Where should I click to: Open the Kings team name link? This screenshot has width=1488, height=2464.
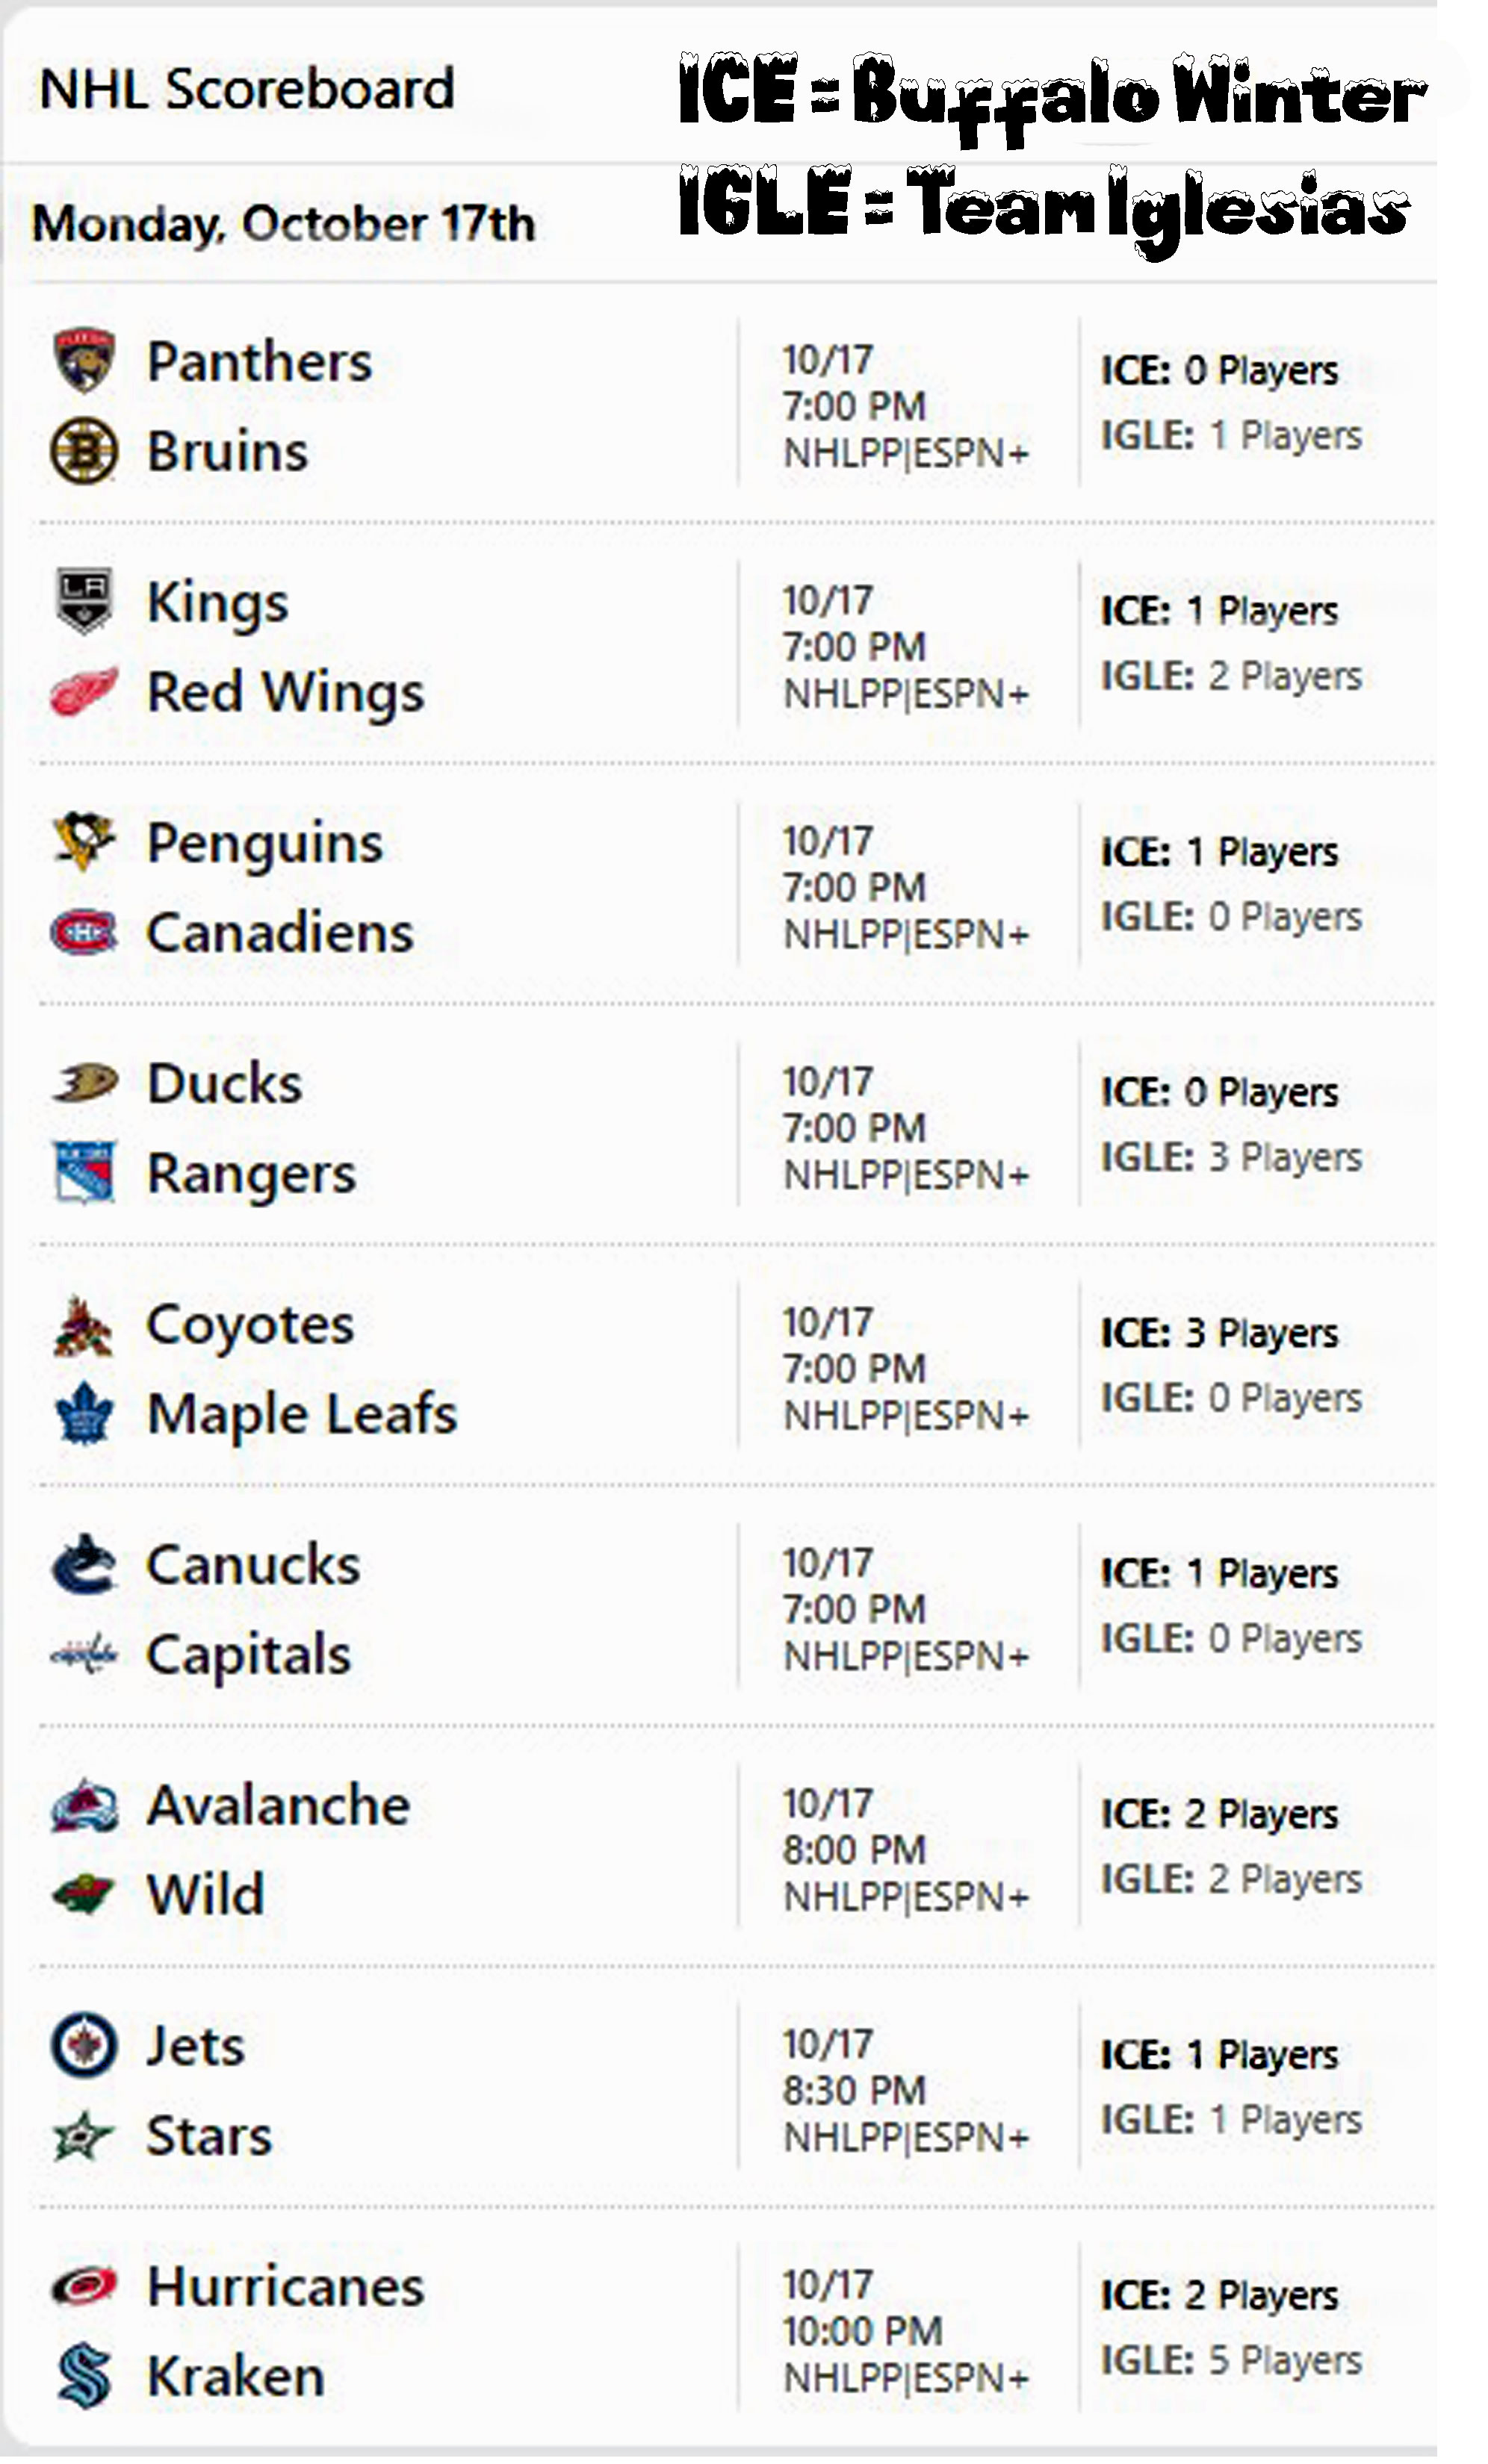[x=217, y=603]
